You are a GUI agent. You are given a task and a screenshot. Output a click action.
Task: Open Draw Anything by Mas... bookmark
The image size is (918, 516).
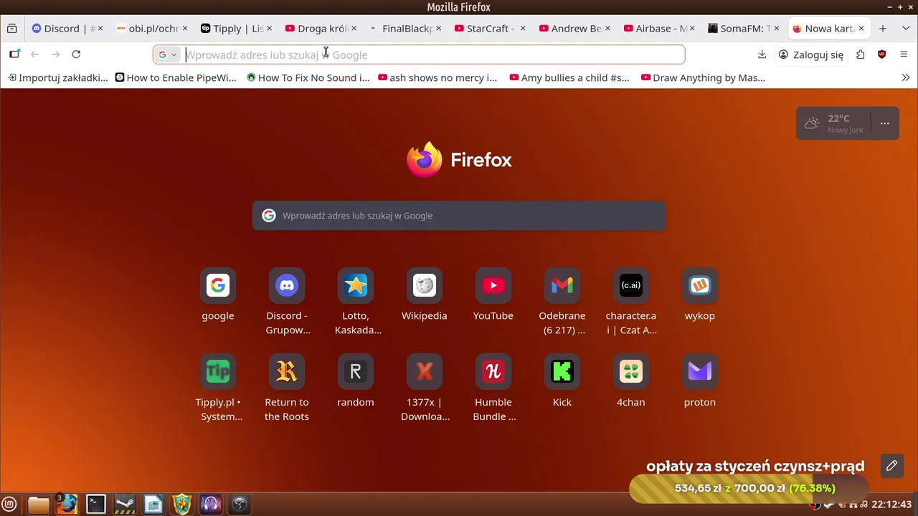pos(704,77)
